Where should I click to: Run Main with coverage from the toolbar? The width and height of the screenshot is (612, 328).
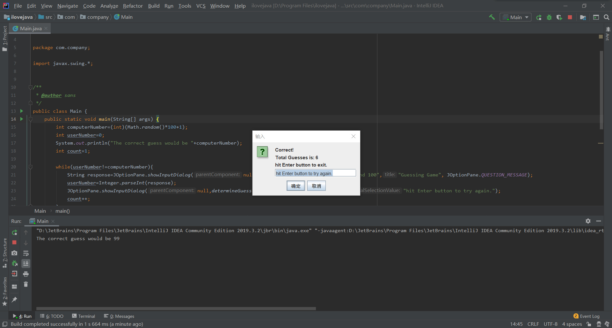click(x=559, y=17)
